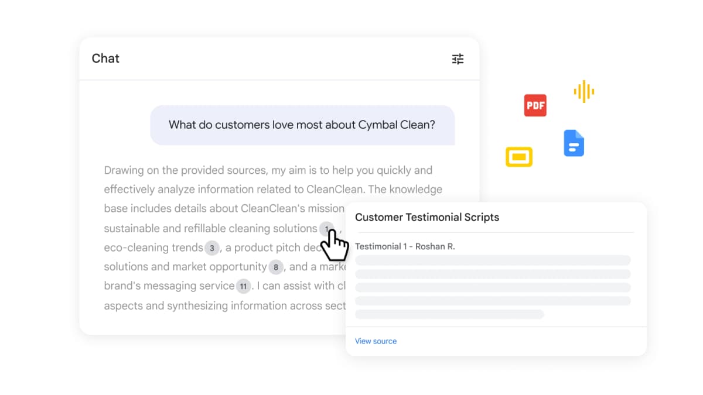
Task: Click the Testimonial 1 - Roshan R. line
Action: [405, 246]
